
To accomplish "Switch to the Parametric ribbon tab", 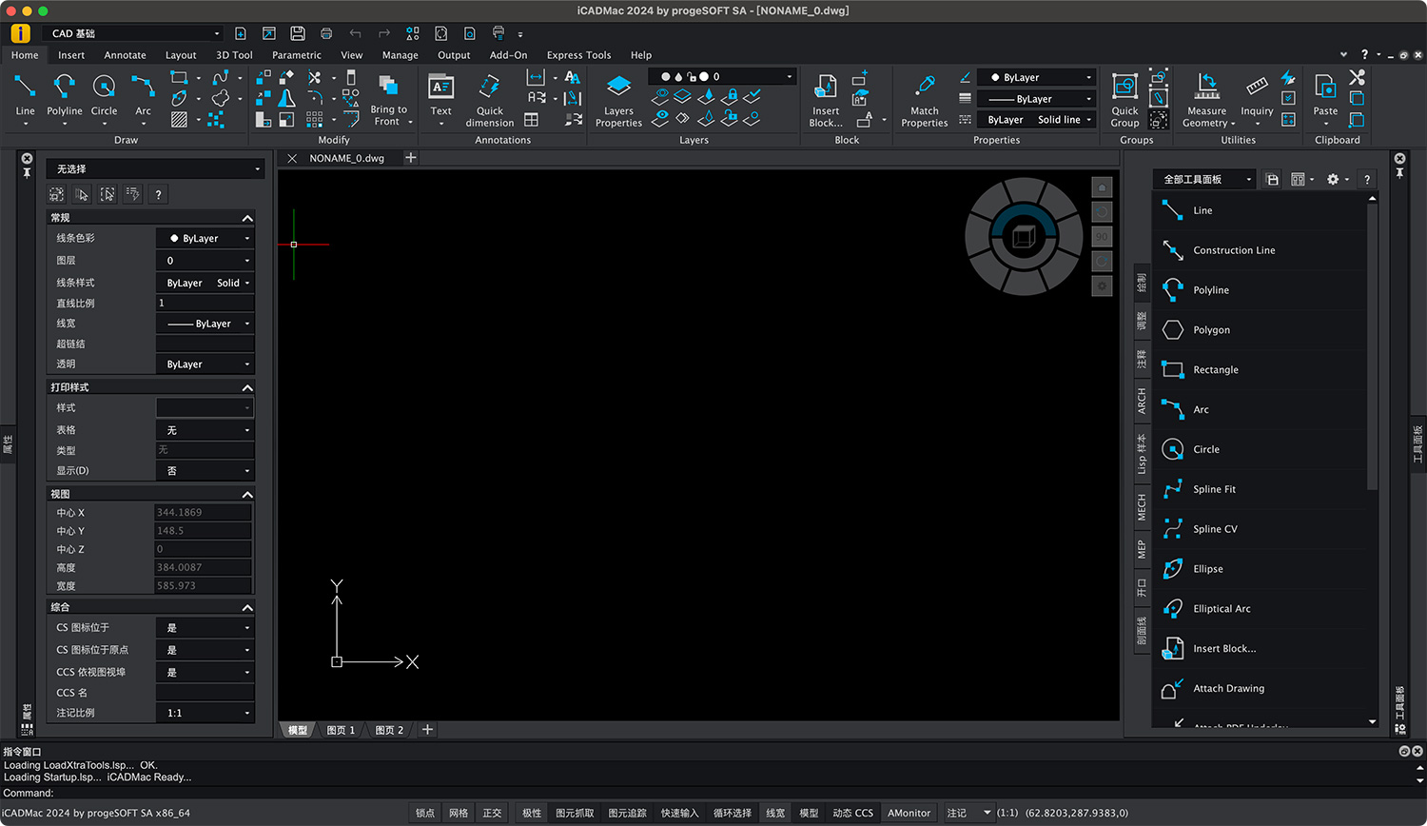I will (x=296, y=54).
